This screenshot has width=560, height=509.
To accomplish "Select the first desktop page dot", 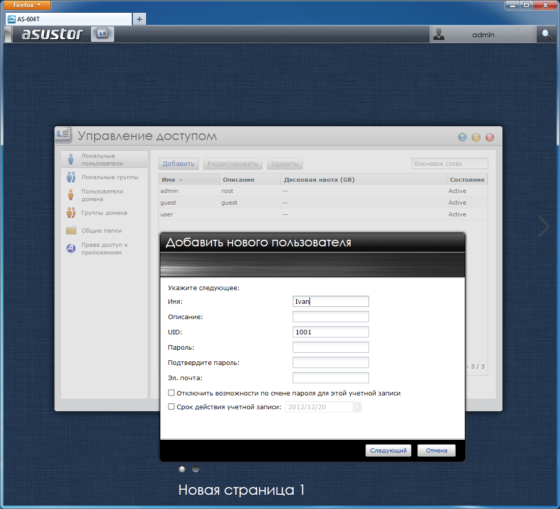I will [182, 469].
